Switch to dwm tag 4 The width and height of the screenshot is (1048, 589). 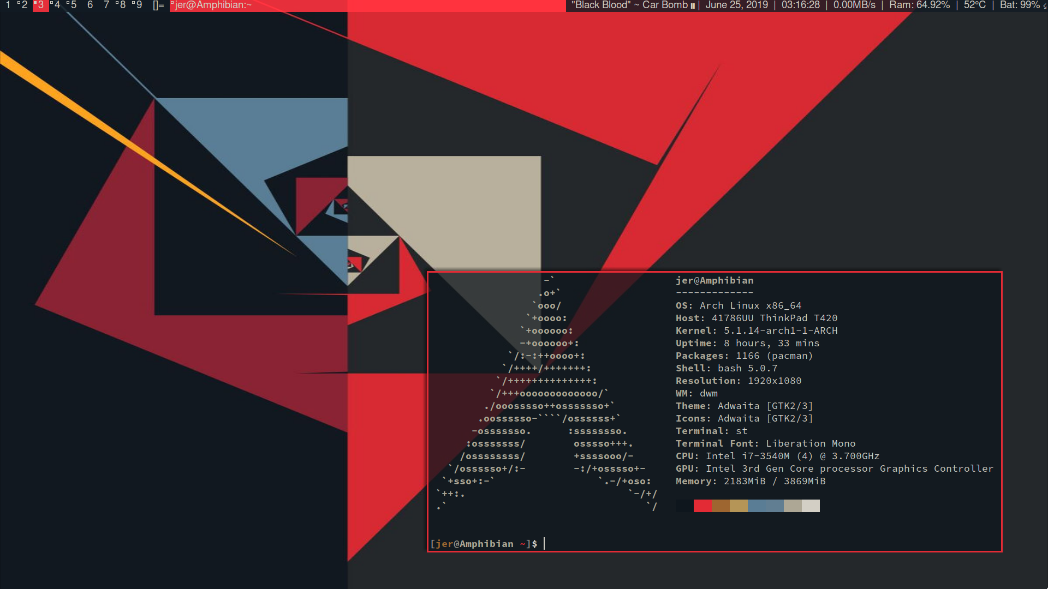point(57,5)
